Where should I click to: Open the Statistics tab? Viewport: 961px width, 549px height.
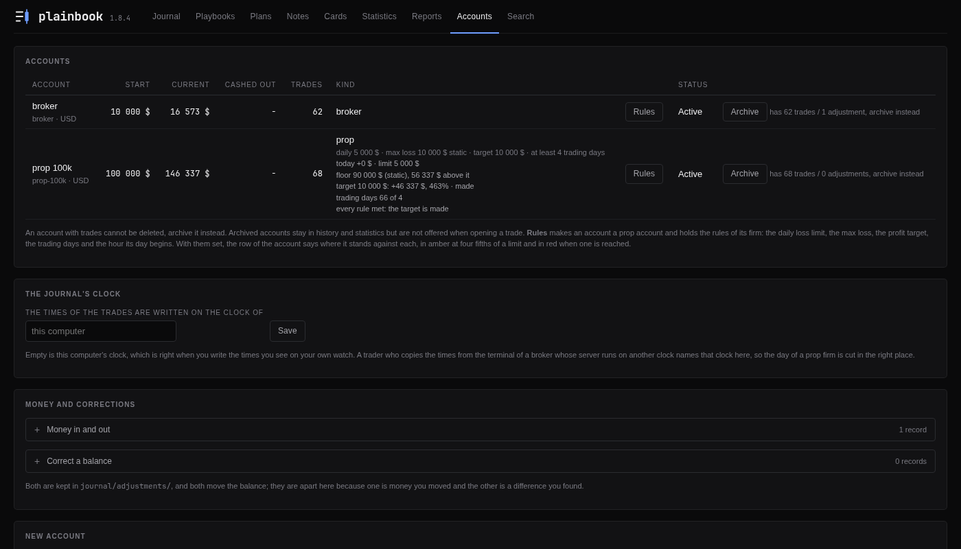click(x=380, y=16)
